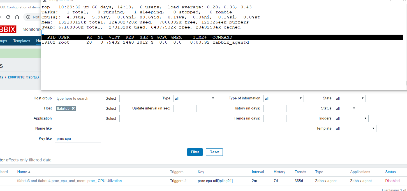The width and height of the screenshot is (407, 191).
Task: Sort items by Status column
Action: (x=390, y=172)
